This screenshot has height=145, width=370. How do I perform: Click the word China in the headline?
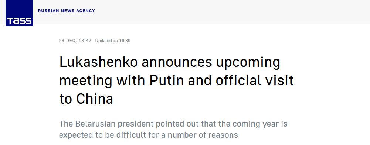point(95,99)
